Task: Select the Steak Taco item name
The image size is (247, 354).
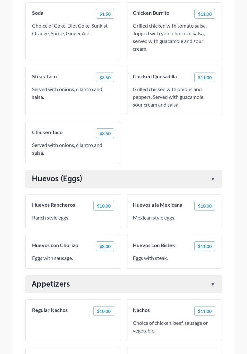Action: pos(44,76)
